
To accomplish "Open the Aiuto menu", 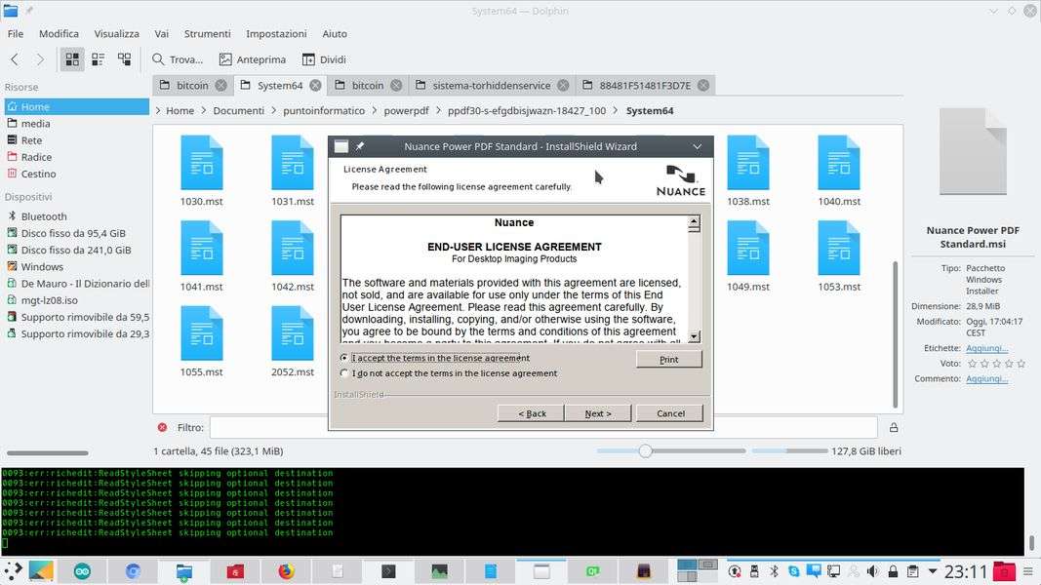I will pyautogui.click(x=335, y=34).
